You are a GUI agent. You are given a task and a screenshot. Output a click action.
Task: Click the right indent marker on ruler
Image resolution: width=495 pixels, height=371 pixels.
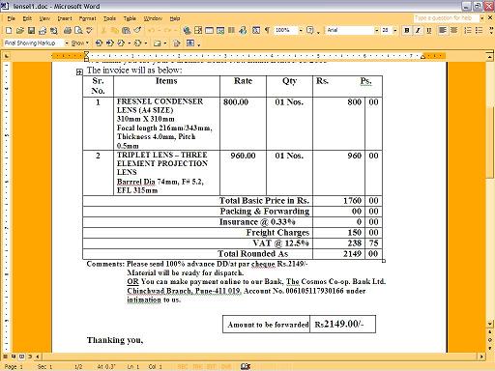pyautogui.click(x=422, y=57)
